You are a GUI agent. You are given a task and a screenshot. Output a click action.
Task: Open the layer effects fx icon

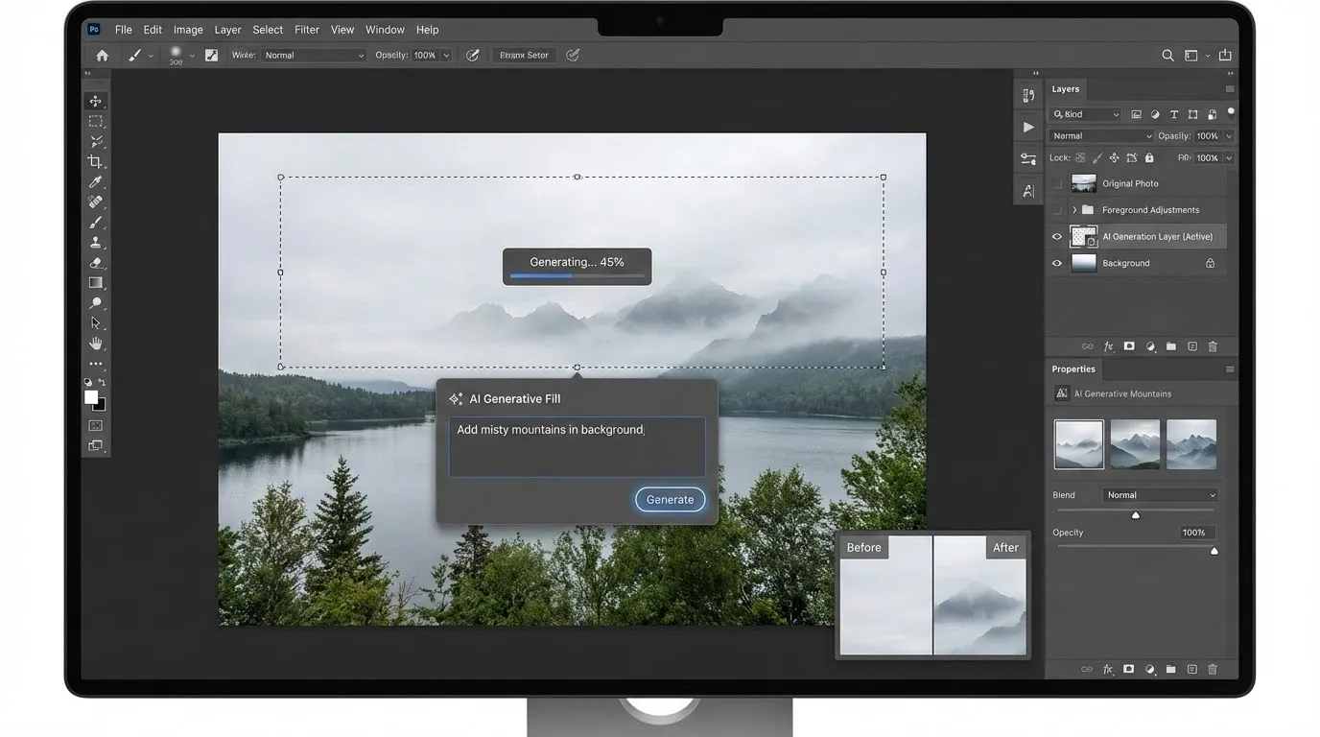[x=1108, y=345]
